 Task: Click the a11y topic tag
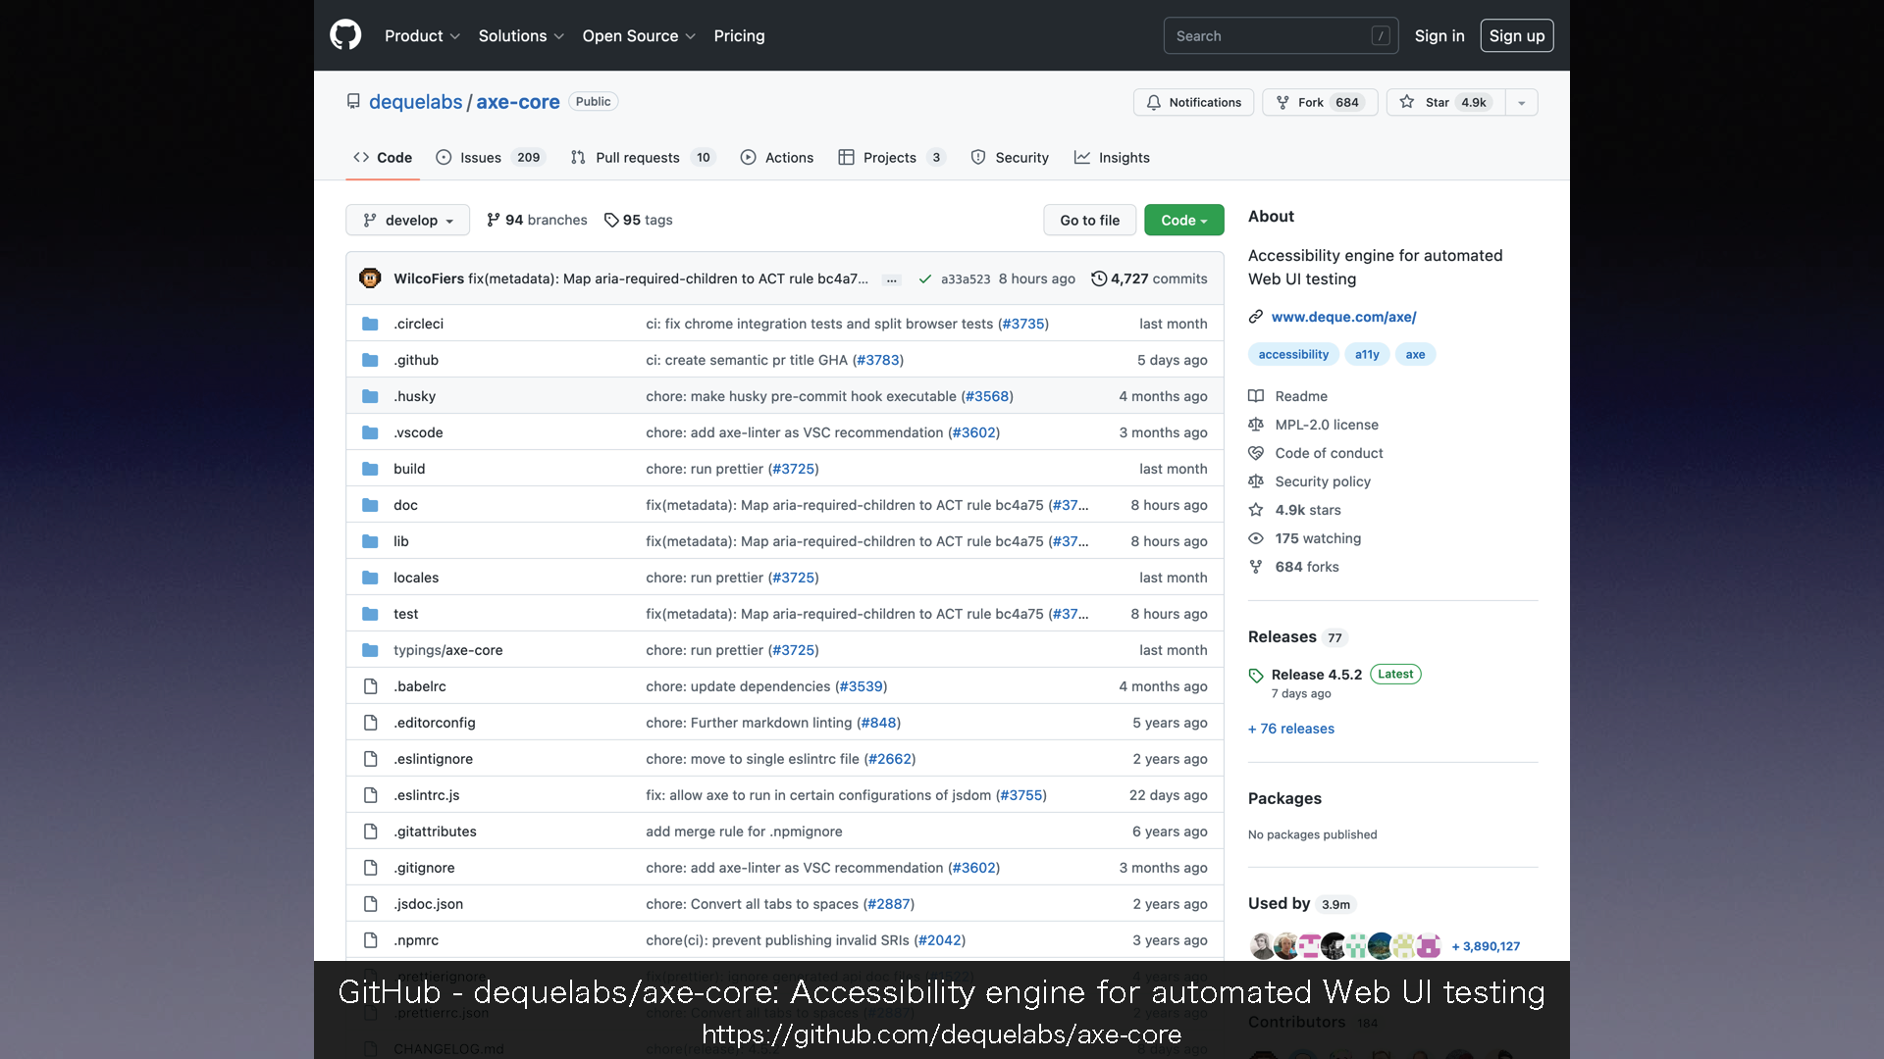[x=1367, y=354]
